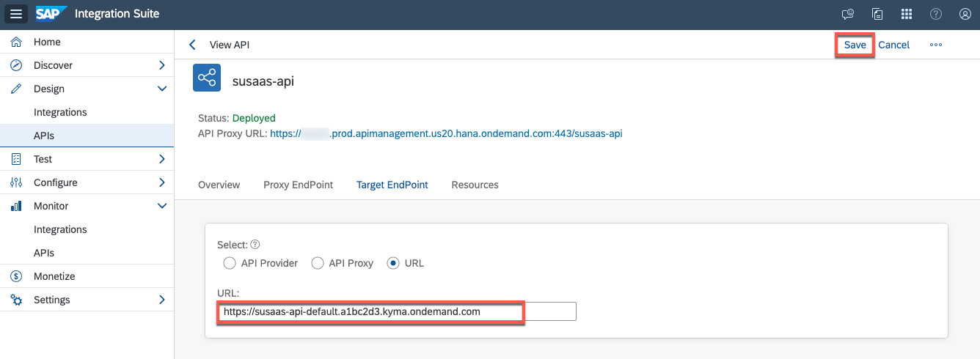Open the copy documents icon in header
Image resolution: width=980 pixels, height=359 pixels.
click(877, 14)
